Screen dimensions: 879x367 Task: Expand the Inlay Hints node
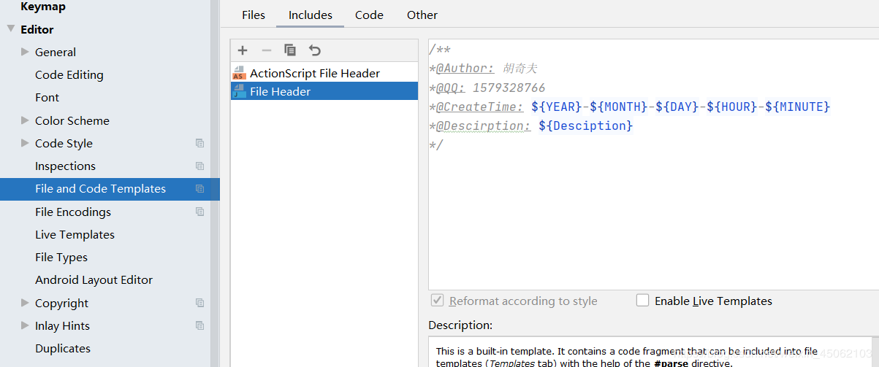(x=25, y=326)
